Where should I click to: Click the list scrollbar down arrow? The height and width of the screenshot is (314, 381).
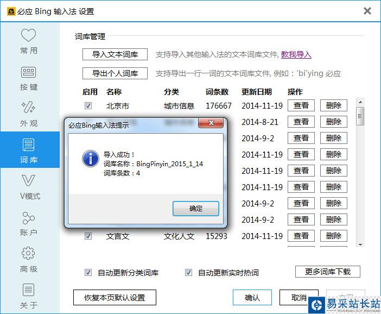[x=360, y=244]
